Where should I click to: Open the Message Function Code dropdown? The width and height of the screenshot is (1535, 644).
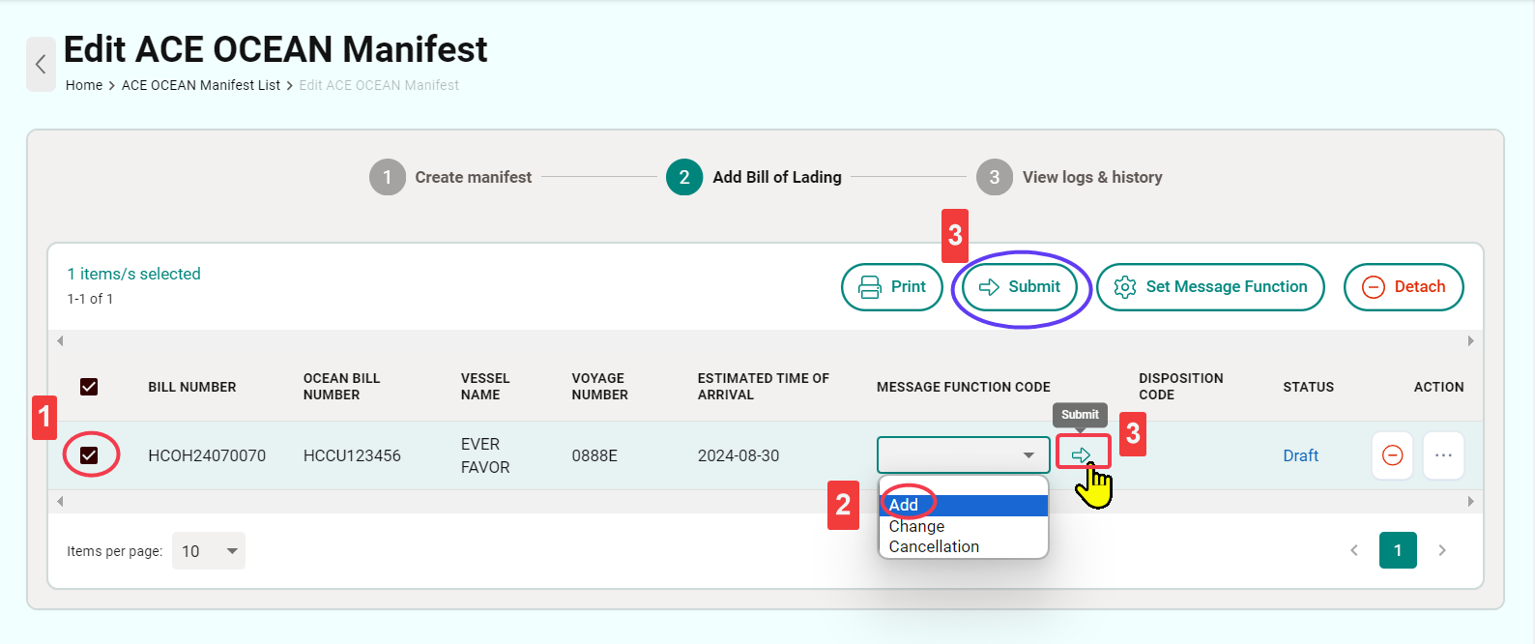(963, 455)
